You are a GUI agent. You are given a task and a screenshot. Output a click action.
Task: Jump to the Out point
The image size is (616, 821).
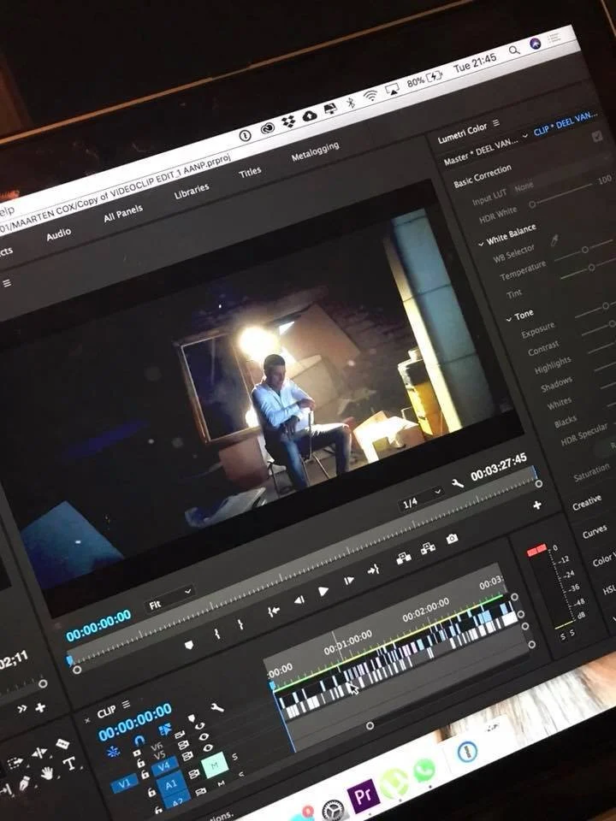374,570
